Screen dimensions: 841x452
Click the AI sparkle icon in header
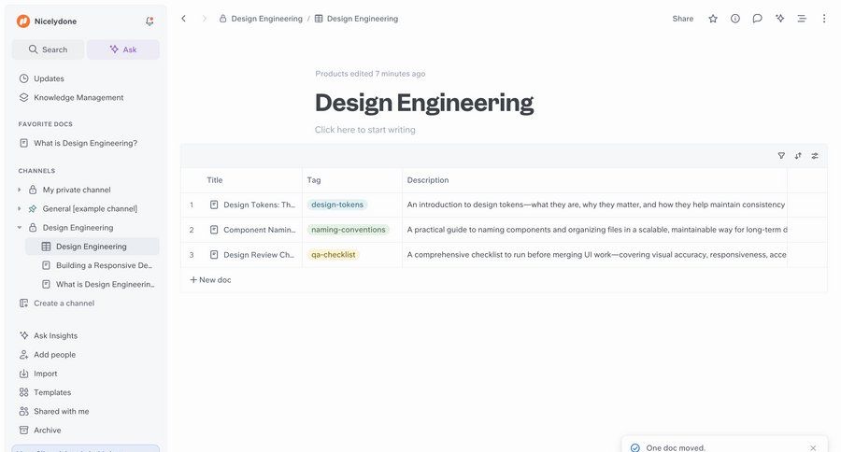[779, 19]
